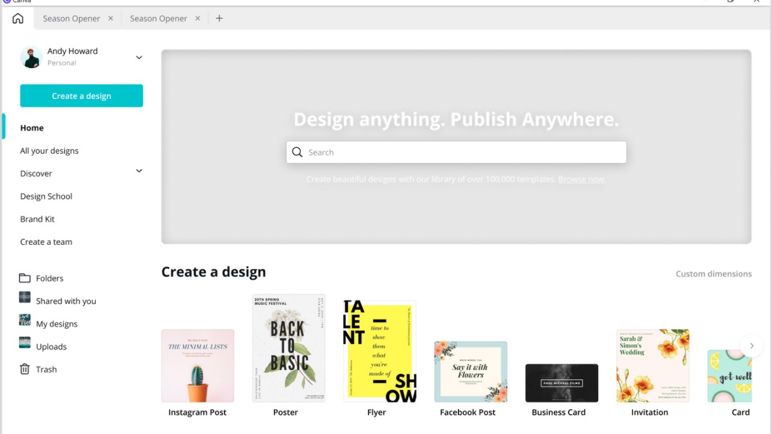This screenshot has height=434, width=771.
Task: Open Uploads
Action: pyautogui.click(x=51, y=347)
